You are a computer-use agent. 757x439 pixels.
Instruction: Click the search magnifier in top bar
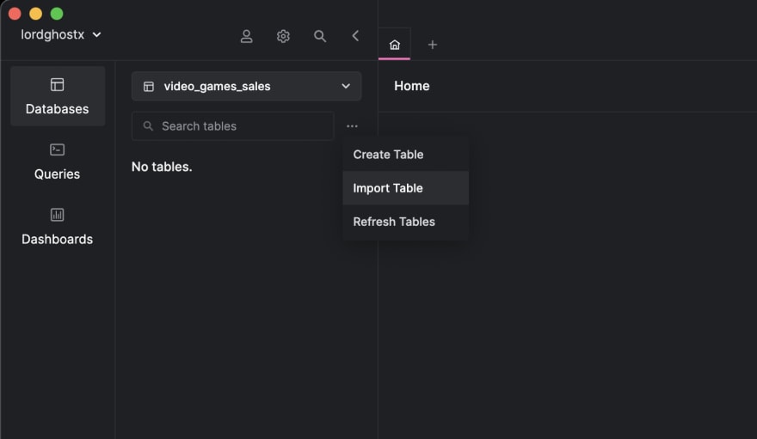click(320, 36)
